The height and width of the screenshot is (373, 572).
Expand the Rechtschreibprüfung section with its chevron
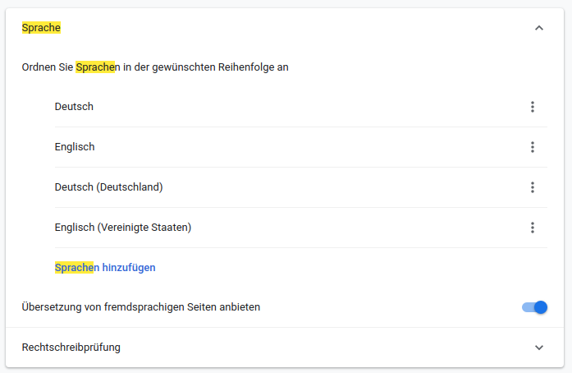(539, 347)
